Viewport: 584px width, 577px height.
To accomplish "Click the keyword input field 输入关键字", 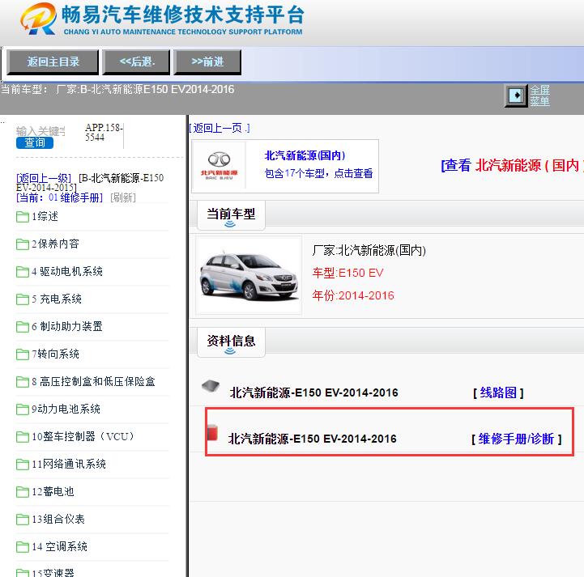I will [40, 131].
